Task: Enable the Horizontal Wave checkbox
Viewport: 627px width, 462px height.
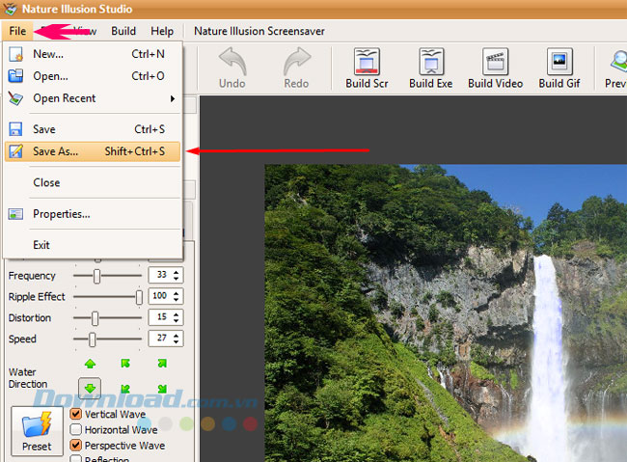Action: pos(76,430)
